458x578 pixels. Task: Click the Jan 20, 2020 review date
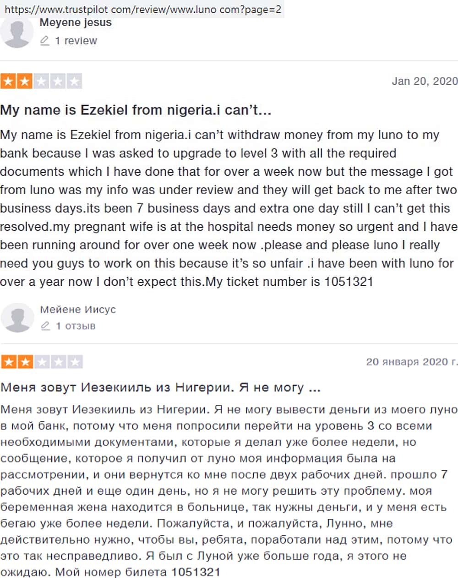[425, 82]
